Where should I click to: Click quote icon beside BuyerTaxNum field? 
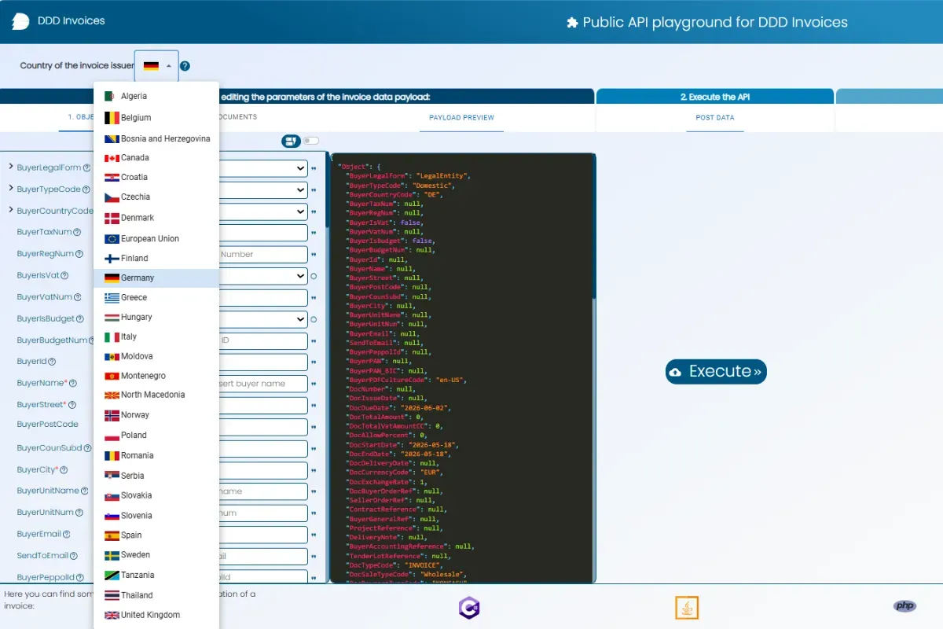tap(314, 233)
